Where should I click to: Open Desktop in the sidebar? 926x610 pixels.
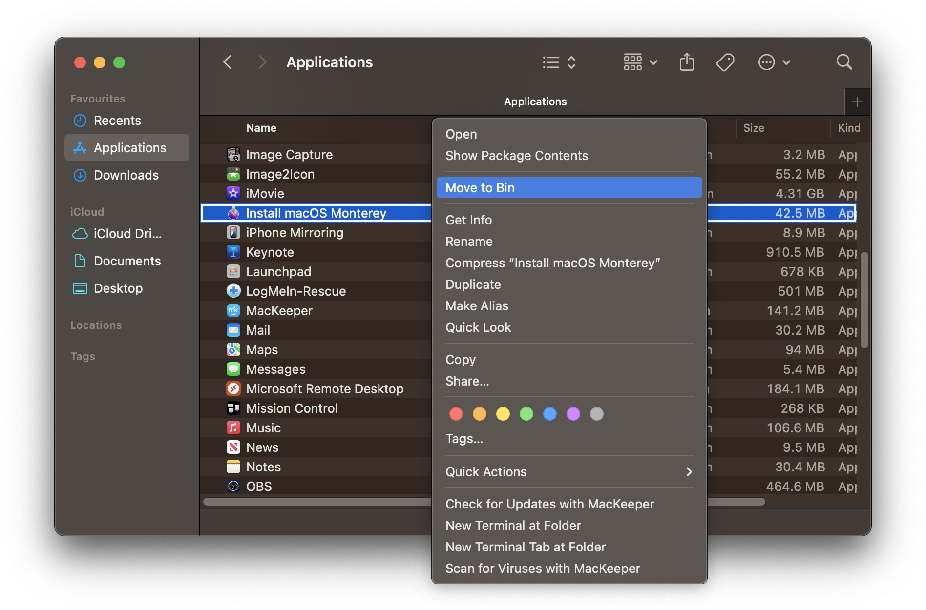pyautogui.click(x=127, y=288)
